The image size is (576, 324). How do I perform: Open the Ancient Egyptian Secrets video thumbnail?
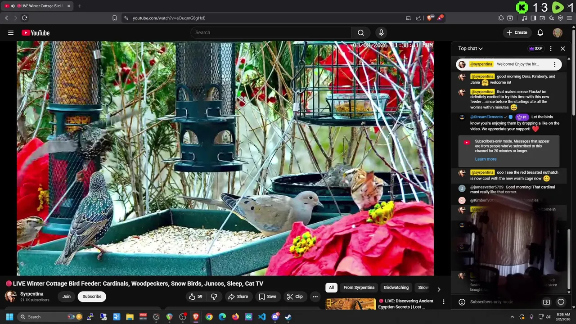[x=351, y=304]
